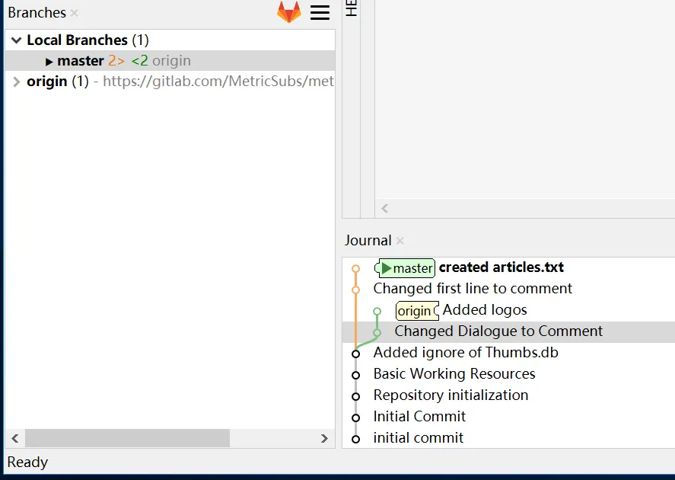Click the 'Ready' status bar text

pyautogui.click(x=27, y=462)
